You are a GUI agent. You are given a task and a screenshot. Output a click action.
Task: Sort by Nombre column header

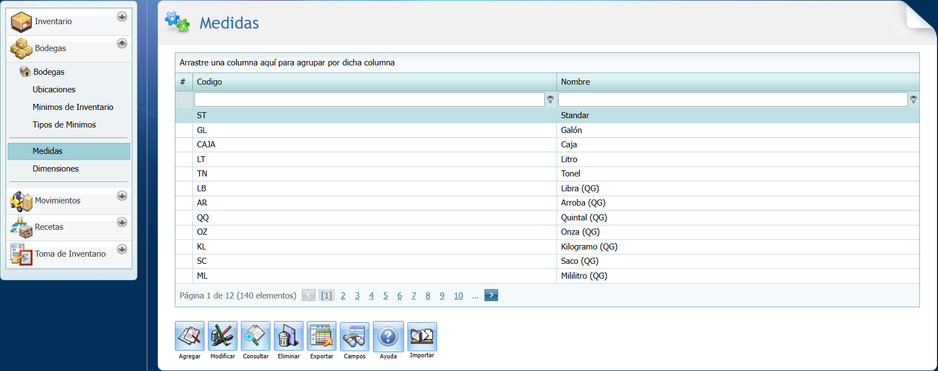(575, 82)
